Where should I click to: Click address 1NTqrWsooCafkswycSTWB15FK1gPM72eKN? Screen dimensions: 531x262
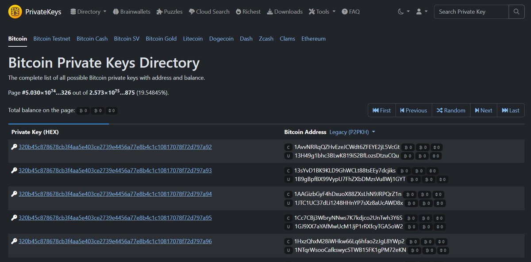pyautogui.click(x=350, y=251)
